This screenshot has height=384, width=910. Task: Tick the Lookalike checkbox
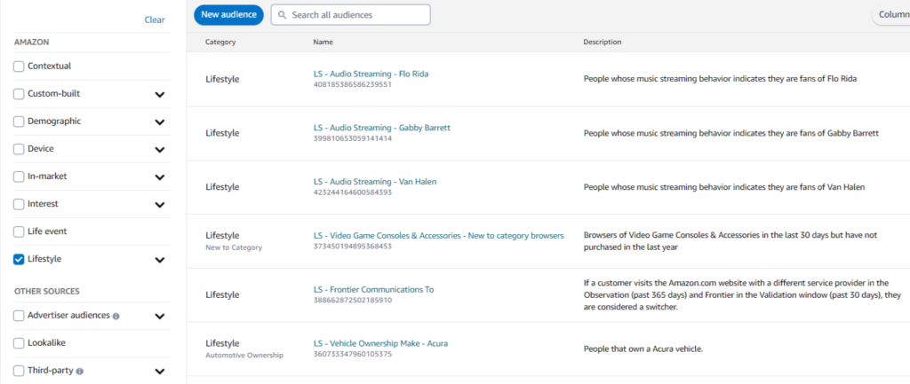click(x=19, y=343)
